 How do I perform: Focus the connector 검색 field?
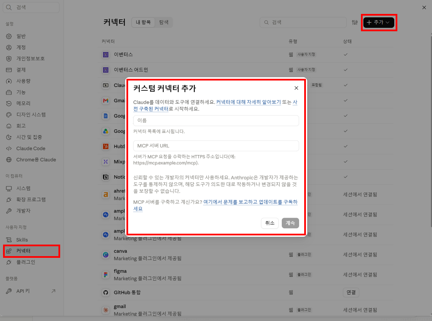point(303,22)
